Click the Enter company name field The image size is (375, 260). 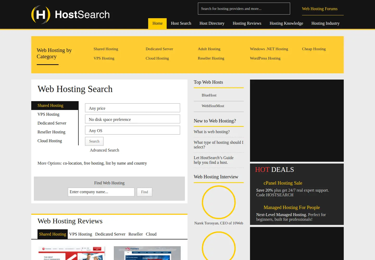tap(101, 192)
